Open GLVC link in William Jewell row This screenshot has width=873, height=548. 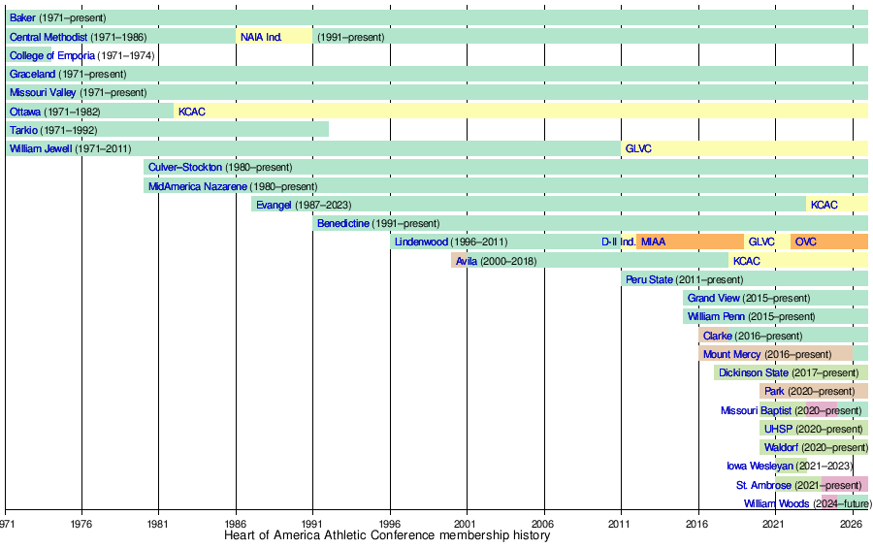[x=638, y=148]
